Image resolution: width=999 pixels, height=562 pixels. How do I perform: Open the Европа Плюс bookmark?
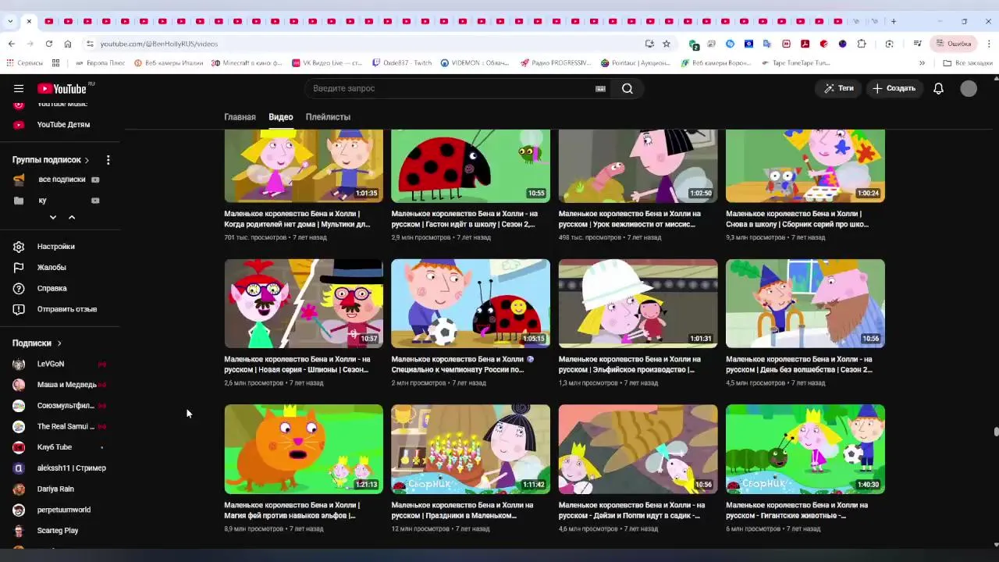[101, 62]
